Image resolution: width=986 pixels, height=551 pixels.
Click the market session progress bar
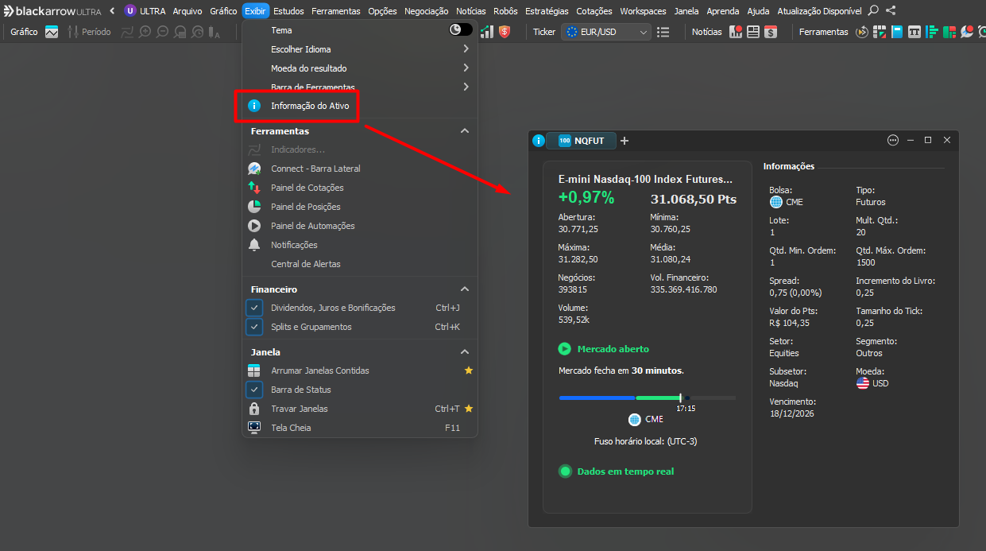coord(648,398)
